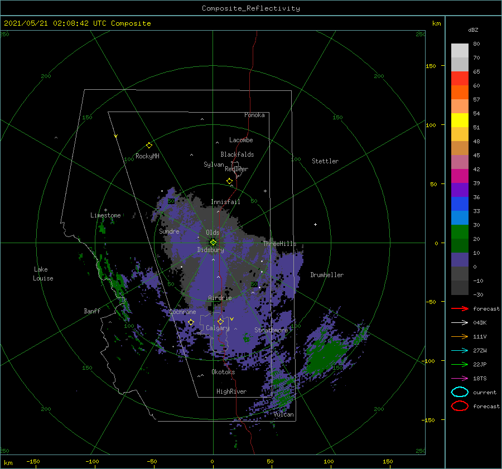The height and width of the screenshot is (469, 502).
Task: Click the Limestone label
Action: (105, 215)
